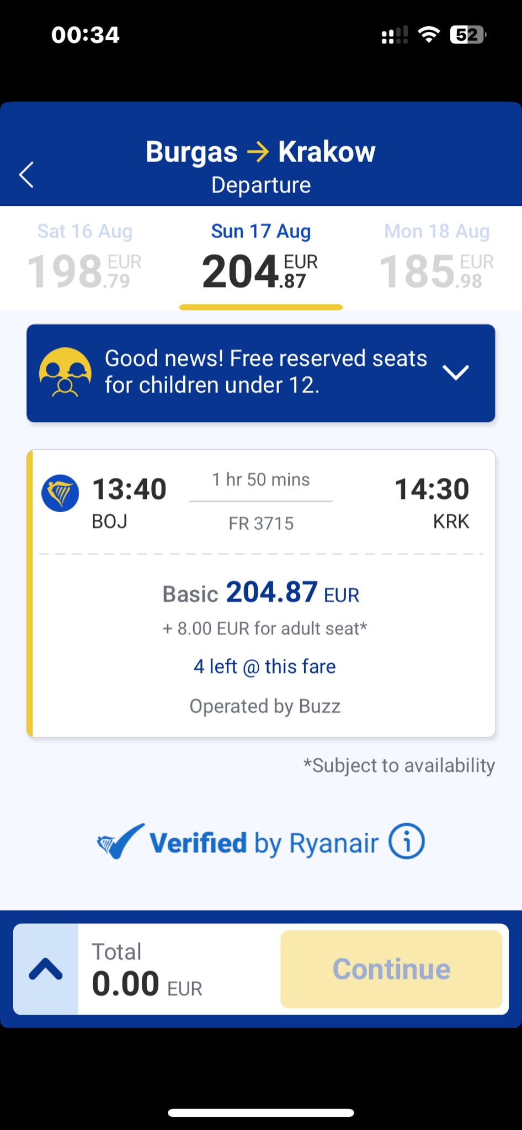Select flight FR 3715 card
The width and height of the screenshot is (522, 1130).
(x=261, y=593)
